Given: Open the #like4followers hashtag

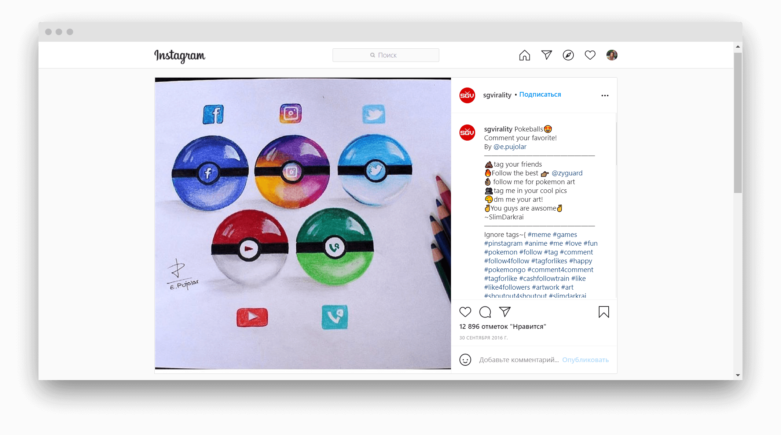Looking at the screenshot, I should point(507,287).
